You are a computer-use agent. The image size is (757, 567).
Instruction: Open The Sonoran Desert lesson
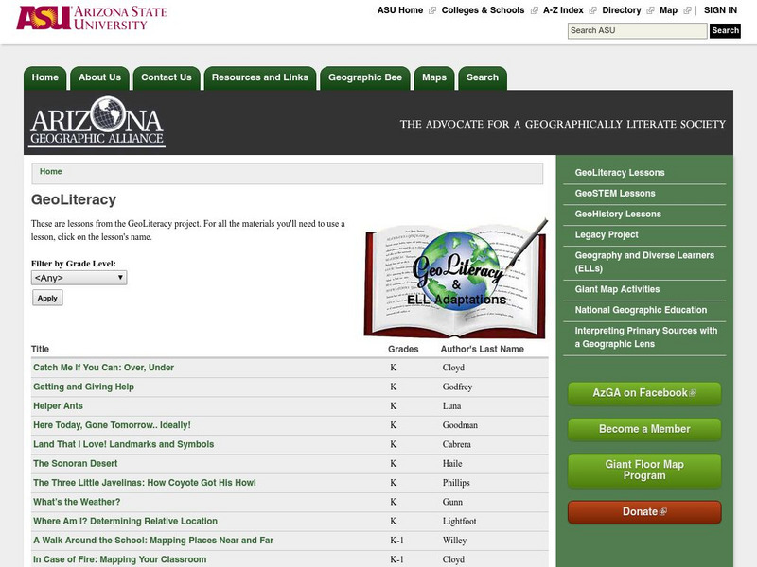point(76,463)
